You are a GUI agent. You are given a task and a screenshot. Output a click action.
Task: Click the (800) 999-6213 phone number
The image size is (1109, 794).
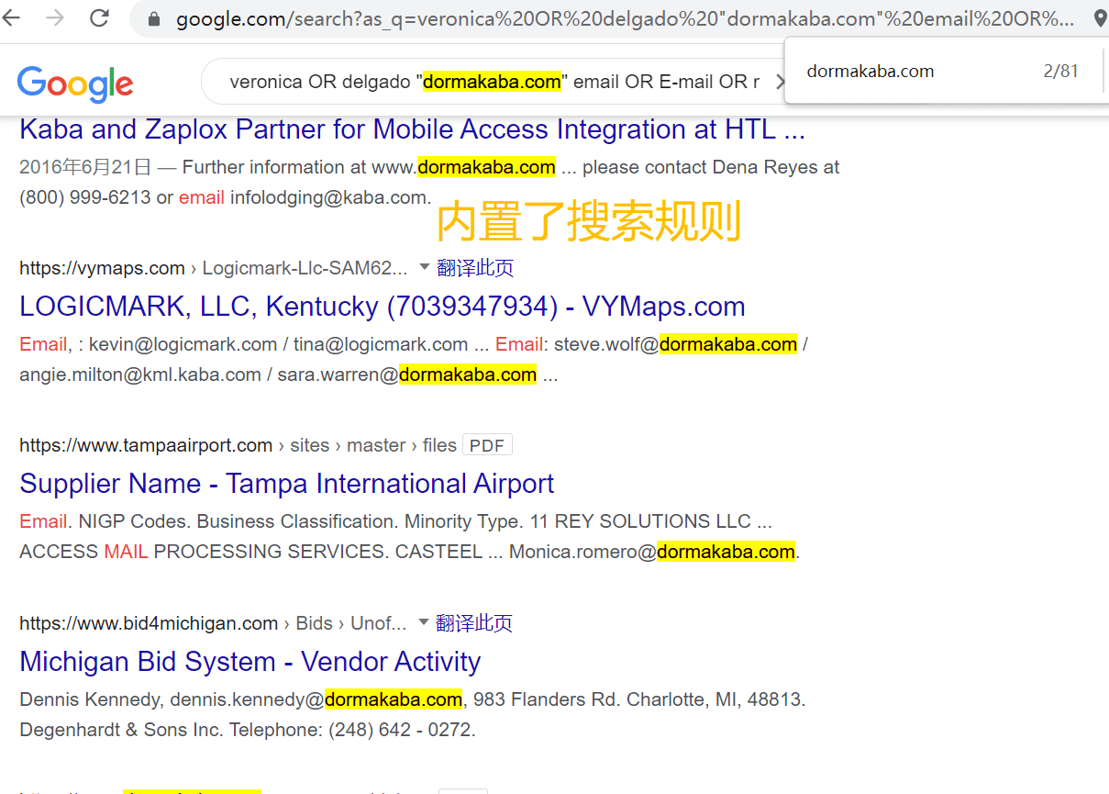[85, 197]
